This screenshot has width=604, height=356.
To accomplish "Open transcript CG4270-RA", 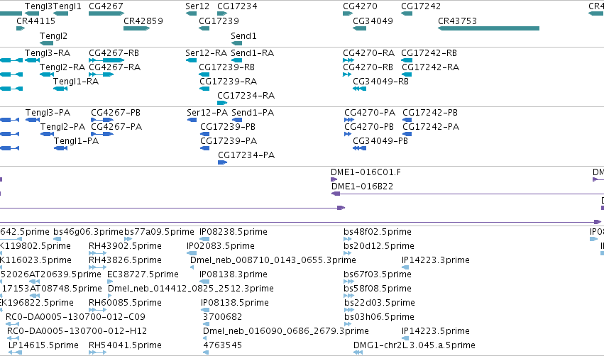I will 368,52.
